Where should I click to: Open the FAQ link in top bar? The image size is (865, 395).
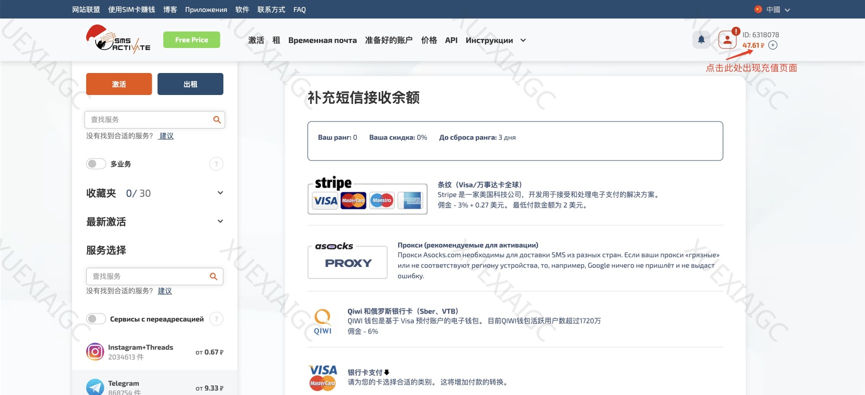(300, 9)
